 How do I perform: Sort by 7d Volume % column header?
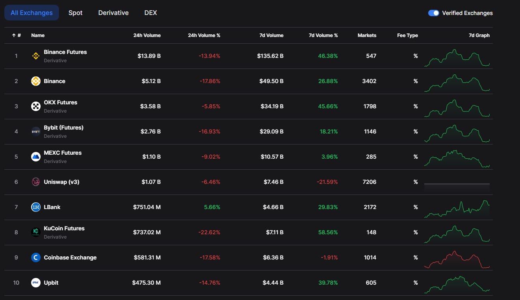[x=323, y=35]
